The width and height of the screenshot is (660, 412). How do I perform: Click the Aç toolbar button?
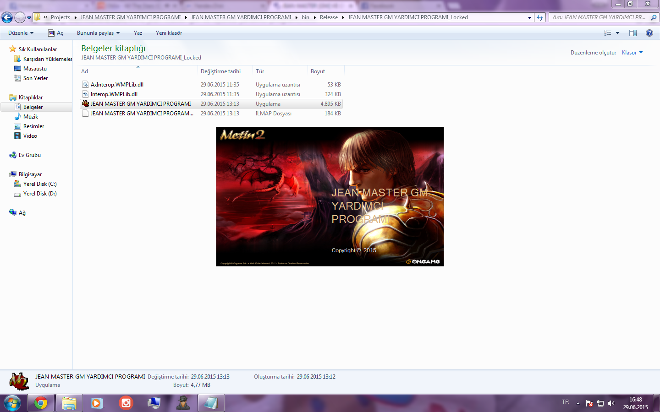coord(56,33)
